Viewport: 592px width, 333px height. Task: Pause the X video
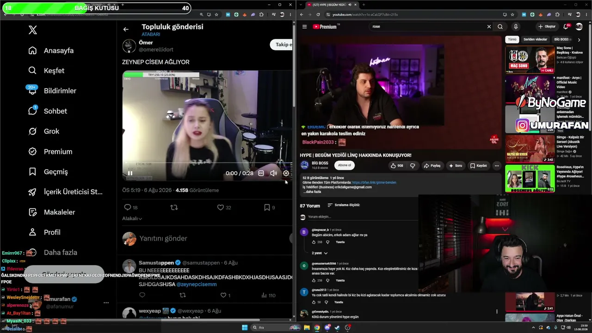click(130, 173)
